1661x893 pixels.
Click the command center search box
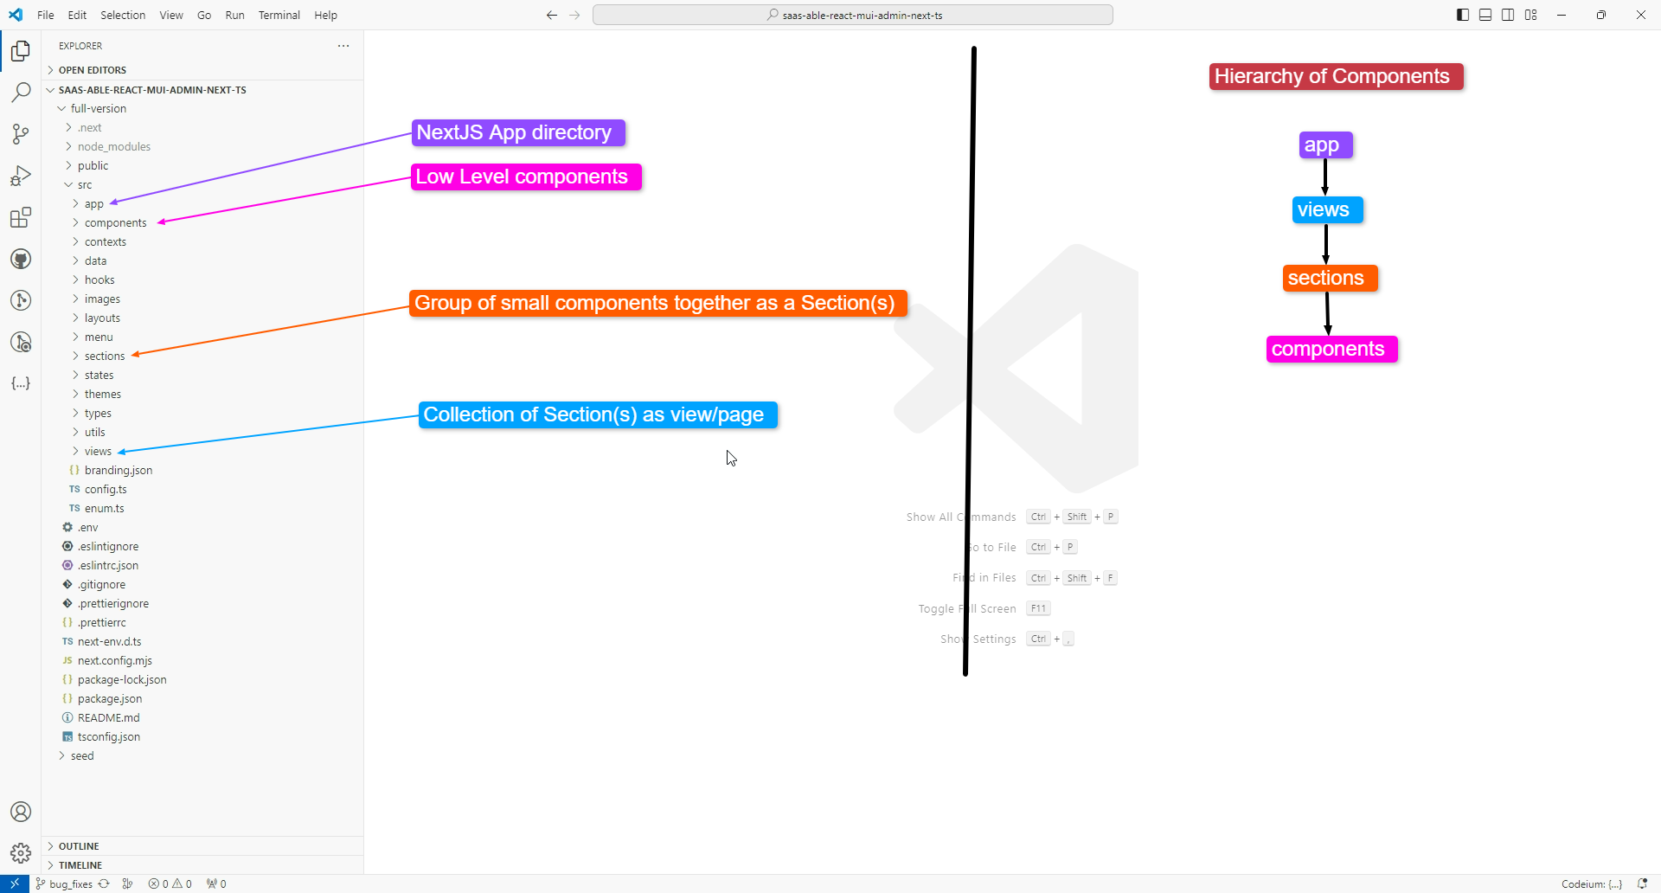tap(853, 15)
